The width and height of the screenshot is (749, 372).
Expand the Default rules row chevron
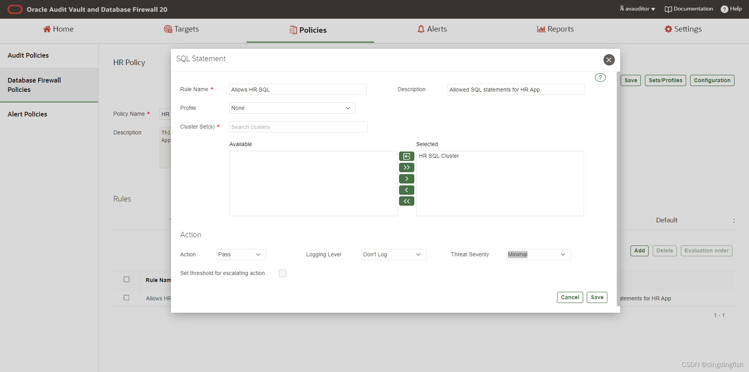(x=734, y=220)
